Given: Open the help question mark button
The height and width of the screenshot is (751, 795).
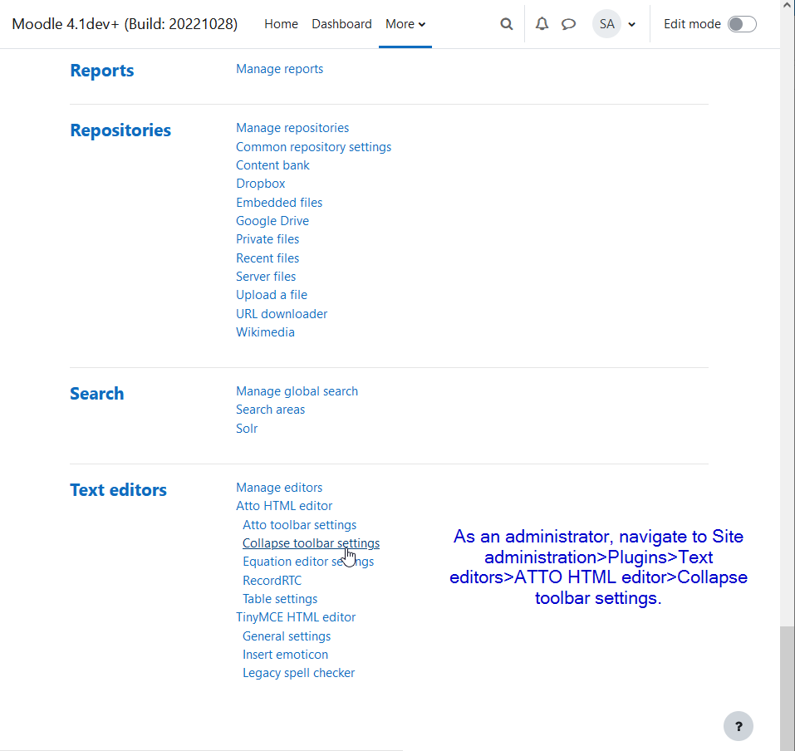Looking at the screenshot, I should (x=739, y=726).
